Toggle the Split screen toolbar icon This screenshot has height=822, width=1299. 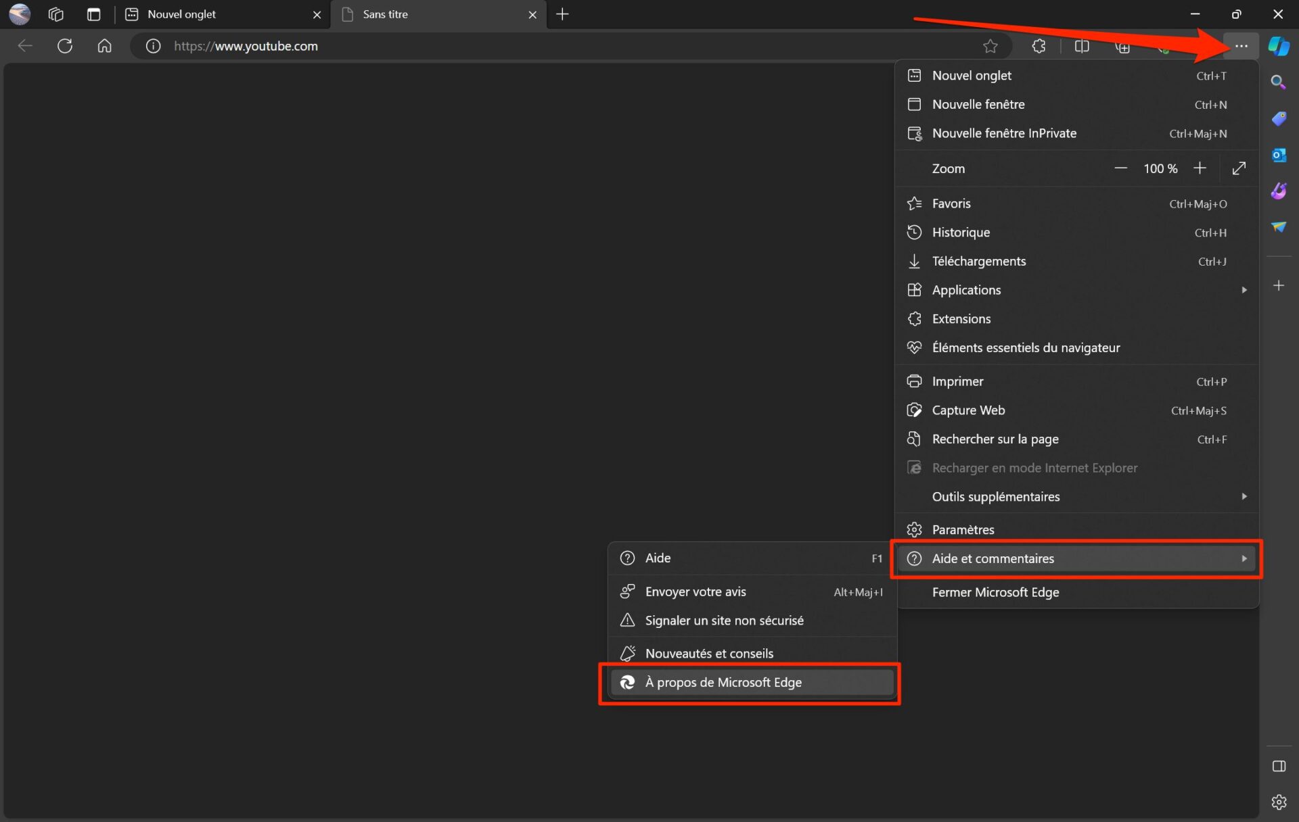pos(1082,46)
